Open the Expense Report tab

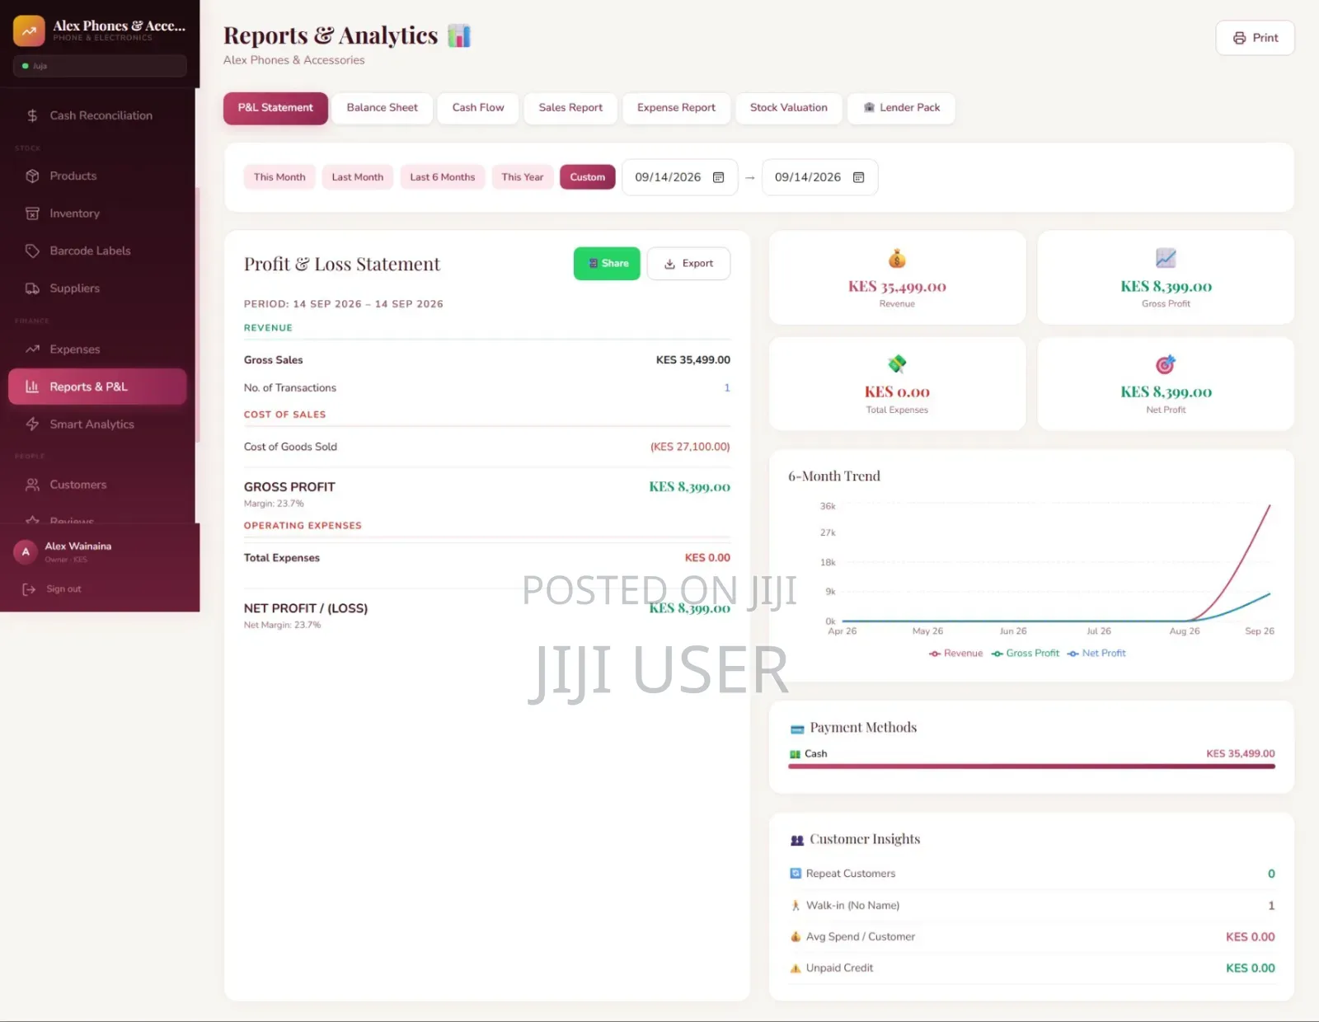676,108
